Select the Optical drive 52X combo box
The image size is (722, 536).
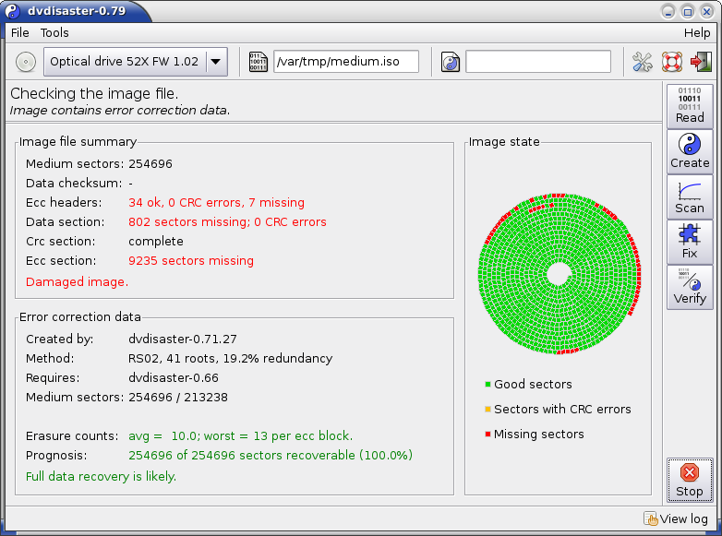[124, 62]
